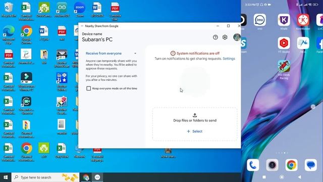
Task: Open Brother iPrint&Scan desktop shortcut
Action: 62,59
